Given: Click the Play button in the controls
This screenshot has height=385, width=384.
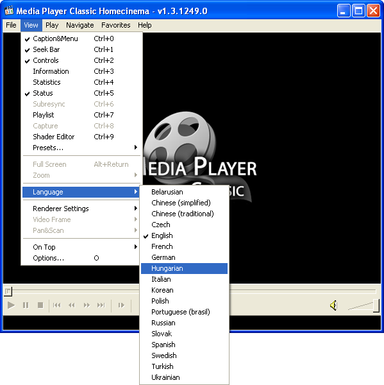Looking at the screenshot, I should tap(11, 305).
